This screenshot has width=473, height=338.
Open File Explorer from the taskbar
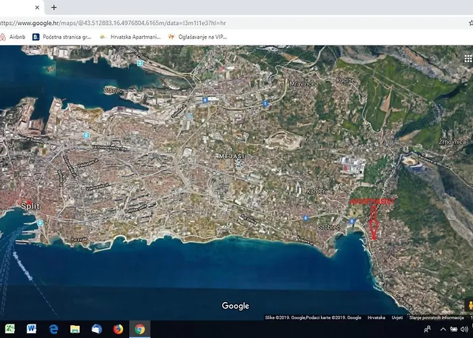[x=75, y=329]
